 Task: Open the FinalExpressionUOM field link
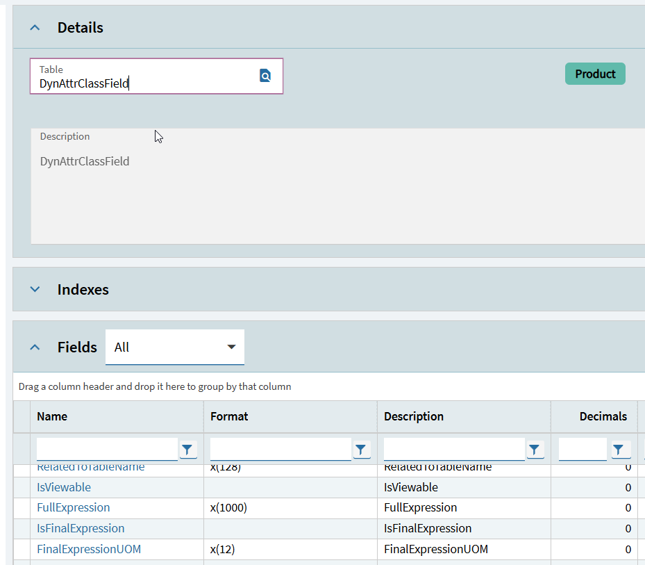pos(89,550)
